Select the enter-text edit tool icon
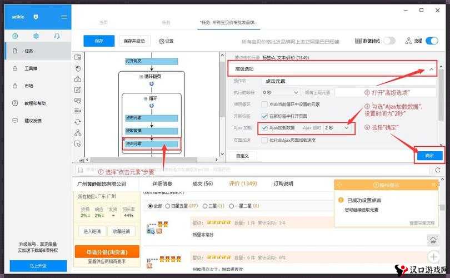This screenshot has width=450, height=278. pos(77,90)
